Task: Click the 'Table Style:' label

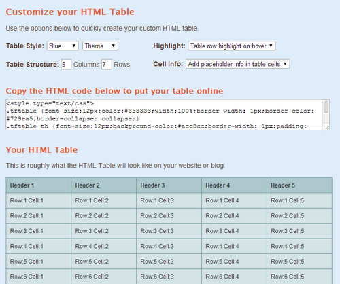Action: (x=25, y=46)
